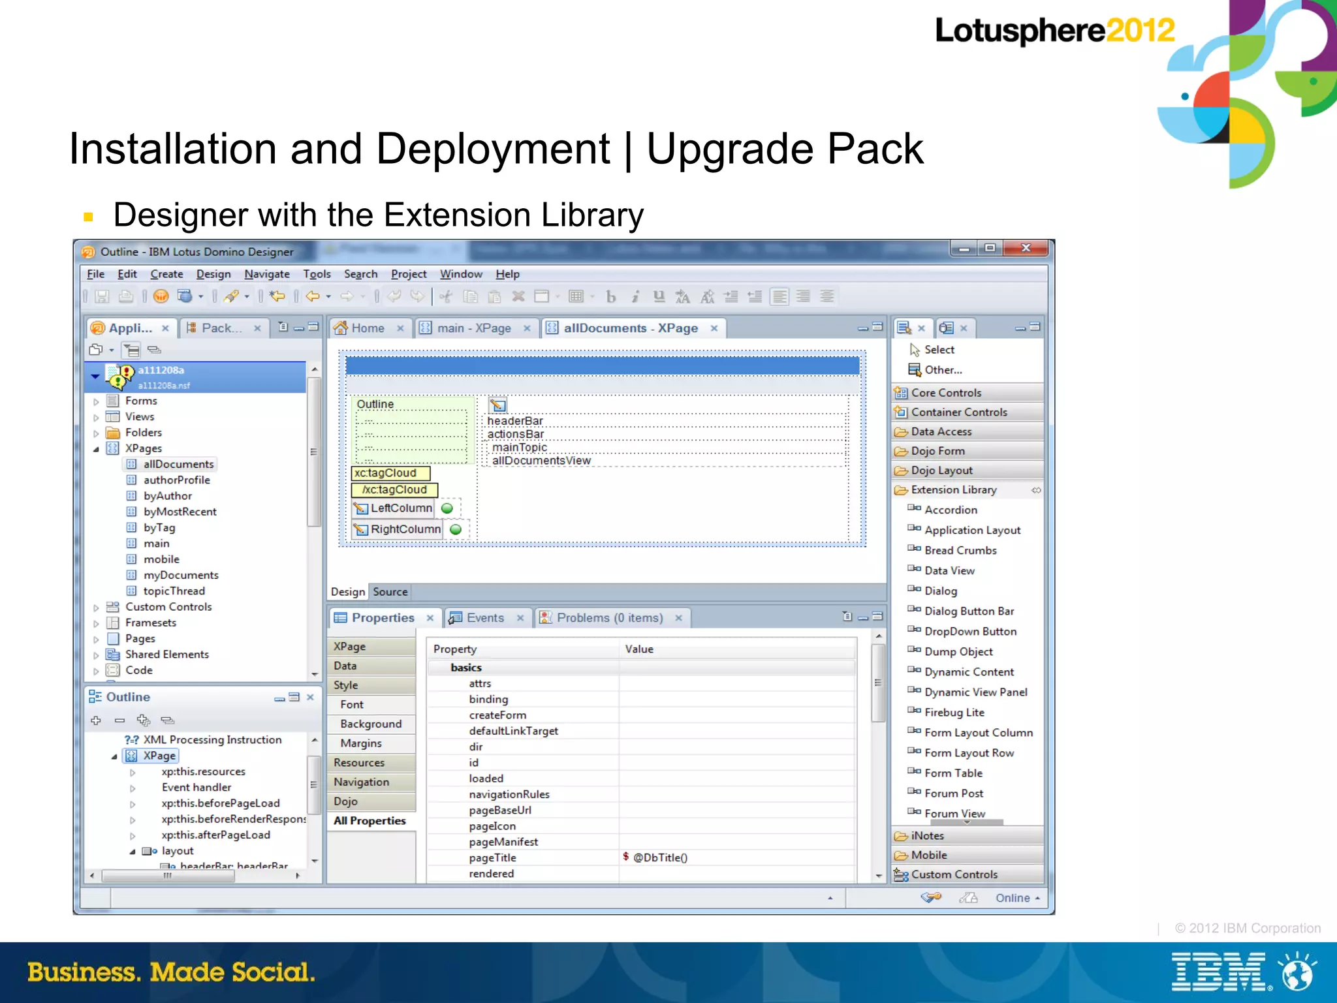Align text left in toolbar
This screenshot has width=1337, height=1003.
(779, 297)
